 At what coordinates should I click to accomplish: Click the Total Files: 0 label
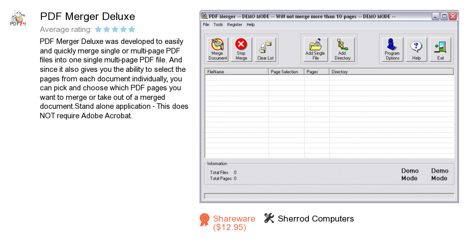(x=223, y=172)
